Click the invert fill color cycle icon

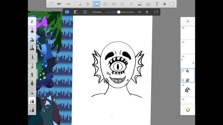tap(156, 12)
